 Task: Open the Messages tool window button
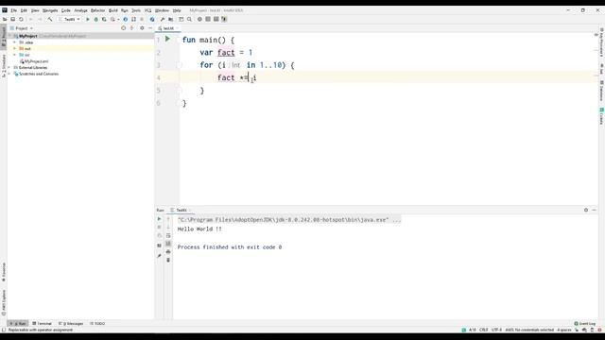pyautogui.click(x=71, y=323)
